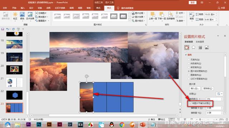Open the File (文件) tab
The image size is (229, 128).
5,8
